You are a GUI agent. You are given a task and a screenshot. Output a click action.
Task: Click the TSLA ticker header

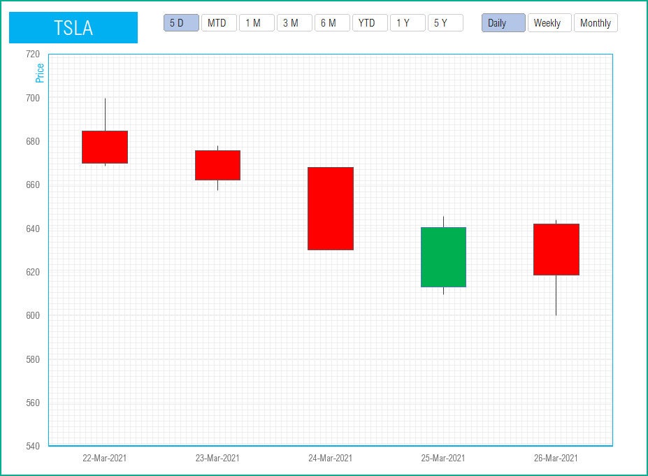pos(73,28)
